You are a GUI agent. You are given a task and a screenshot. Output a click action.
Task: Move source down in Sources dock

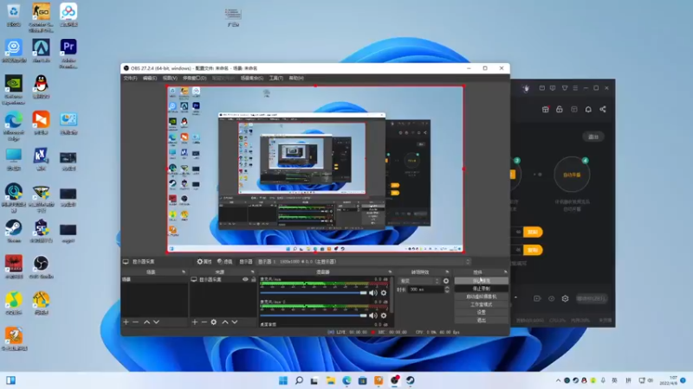[235, 322]
